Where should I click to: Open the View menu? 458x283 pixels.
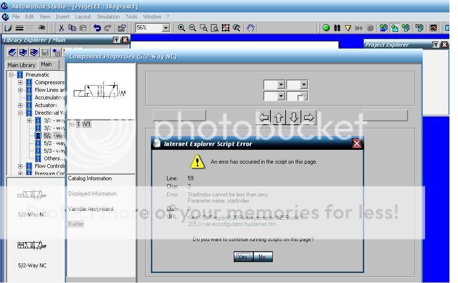45,17
